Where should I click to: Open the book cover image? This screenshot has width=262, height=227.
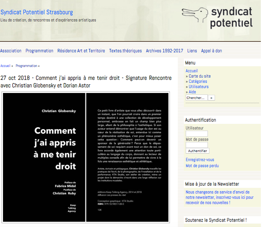tap(86, 157)
